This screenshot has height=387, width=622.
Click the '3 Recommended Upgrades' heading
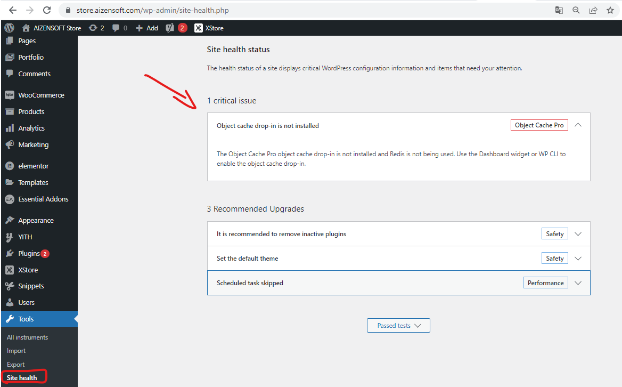point(256,209)
